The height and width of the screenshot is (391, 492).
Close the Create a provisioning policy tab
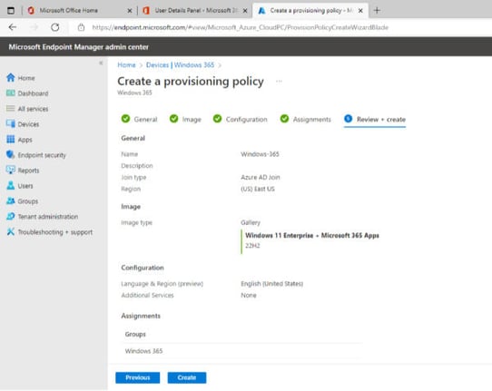pos(360,11)
